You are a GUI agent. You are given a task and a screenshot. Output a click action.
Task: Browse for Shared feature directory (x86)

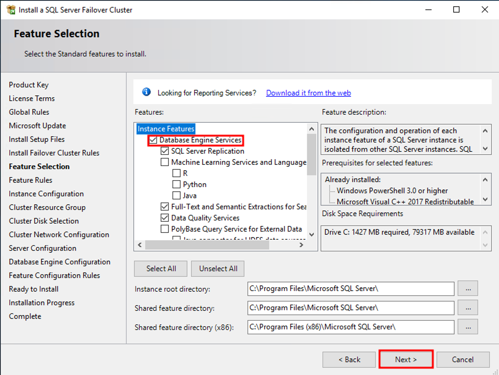(x=468, y=327)
